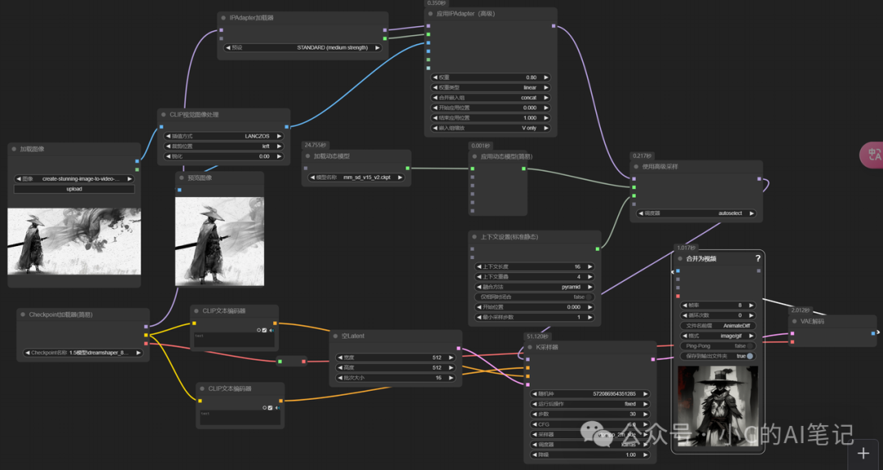Image resolution: width=883 pixels, height=470 pixels.
Task: Select the circle radio on lower CLIP文本编码器 node
Action: 264,408
